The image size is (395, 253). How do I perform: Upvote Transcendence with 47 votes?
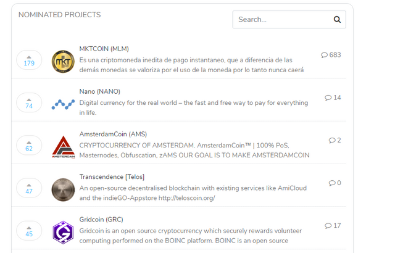[x=29, y=188]
